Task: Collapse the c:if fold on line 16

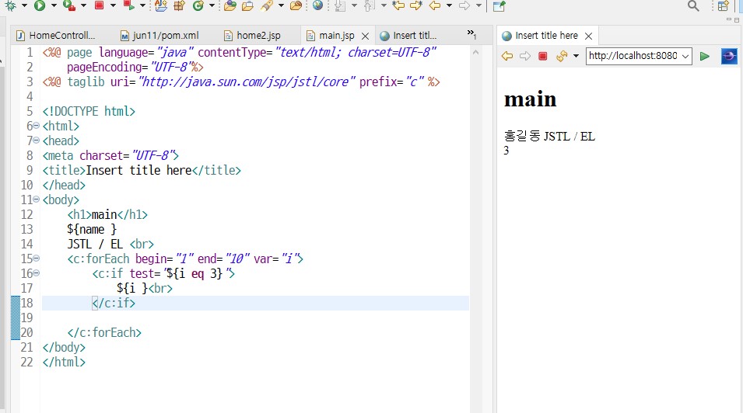Action: (37, 273)
